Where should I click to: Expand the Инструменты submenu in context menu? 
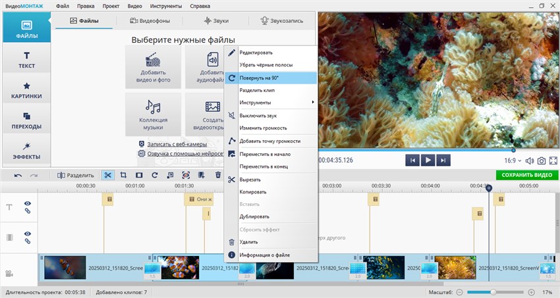[270, 103]
